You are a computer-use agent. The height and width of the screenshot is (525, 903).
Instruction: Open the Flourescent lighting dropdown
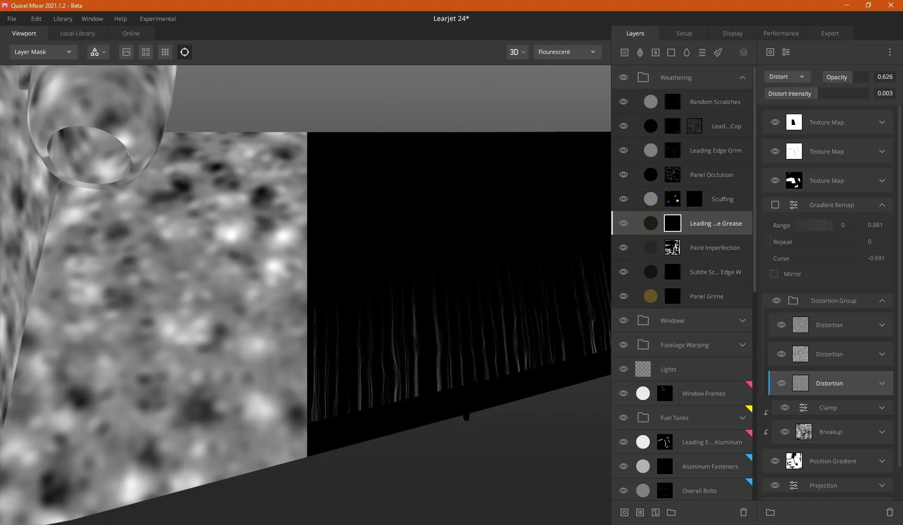(x=567, y=52)
